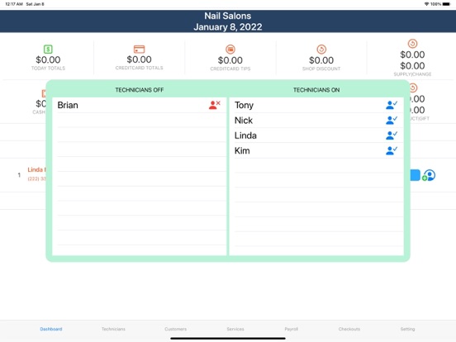Click the Today Totals amount
The height and width of the screenshot is (342, 456).
click(48, 59)
